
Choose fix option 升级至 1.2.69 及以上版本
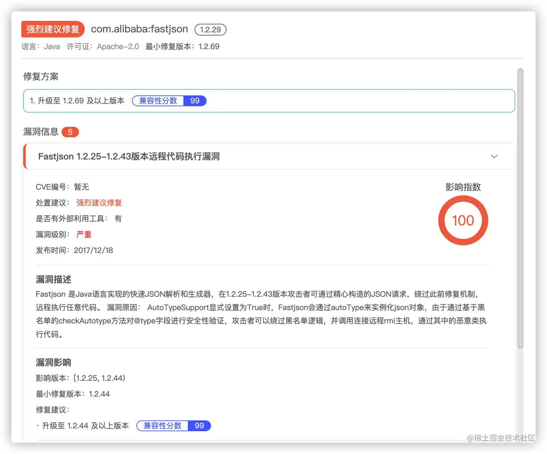click(269, 101)
